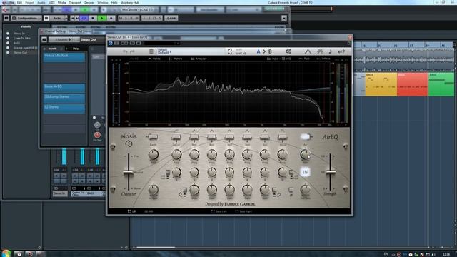Select Virtual Mix Rack insert slot
The height and width of the screenshot is (257, 457).
64,57
